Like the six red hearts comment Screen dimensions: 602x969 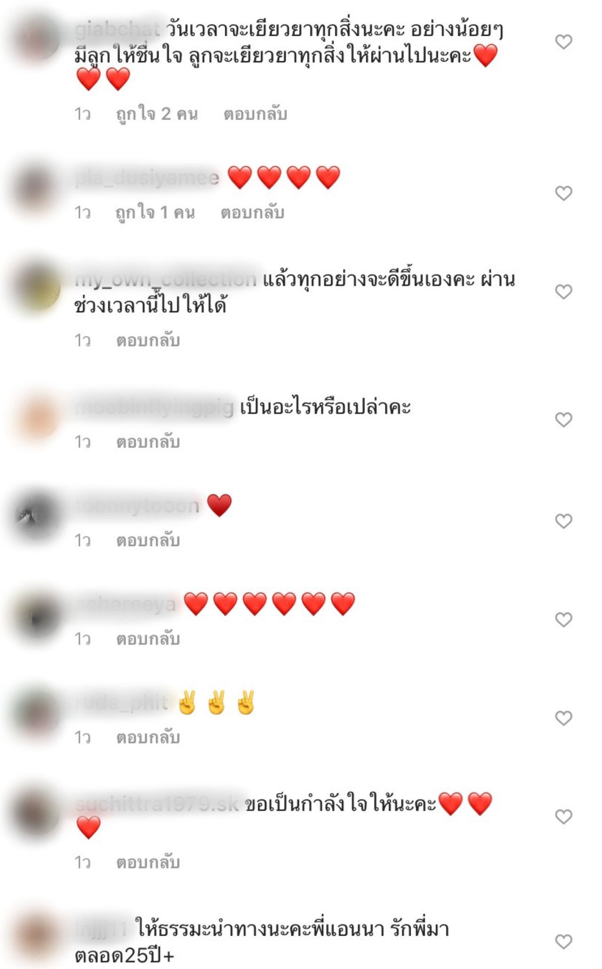coord(563,620)
